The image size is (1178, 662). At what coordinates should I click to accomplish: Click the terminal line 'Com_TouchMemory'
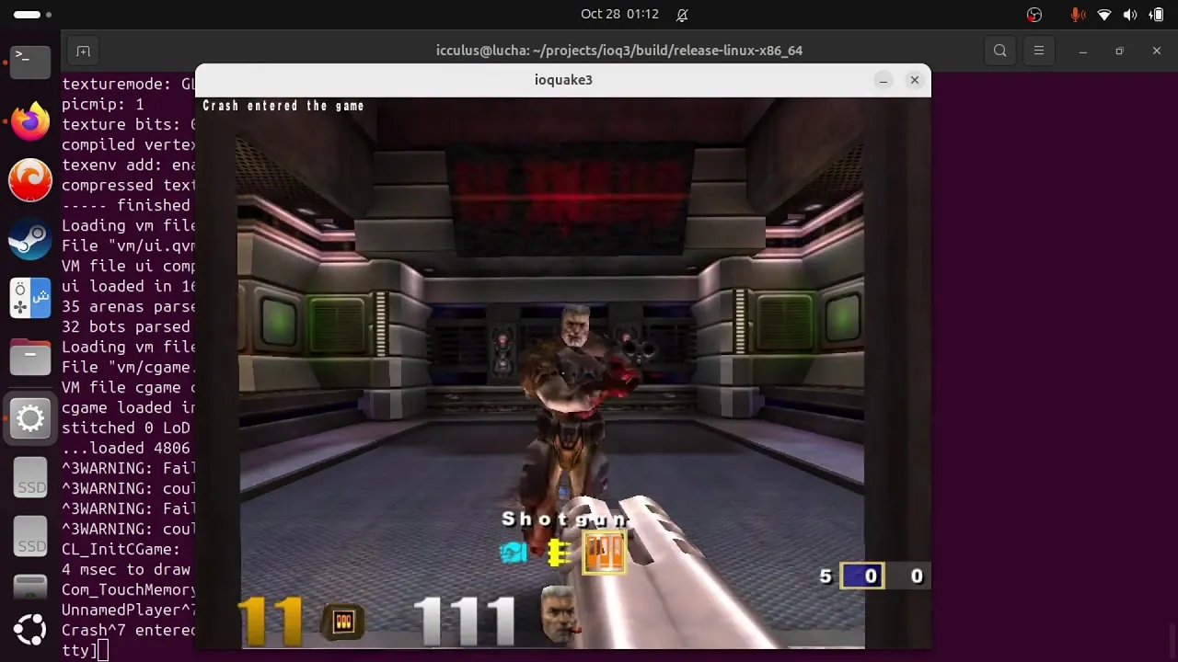pyautogui.click(x=129, y=589)
